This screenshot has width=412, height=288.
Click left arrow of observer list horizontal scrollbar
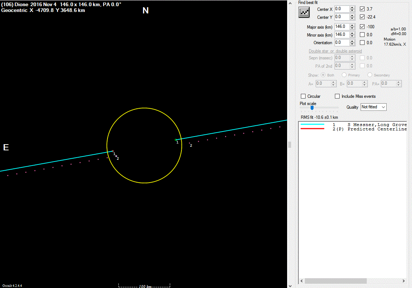(302, 281)
